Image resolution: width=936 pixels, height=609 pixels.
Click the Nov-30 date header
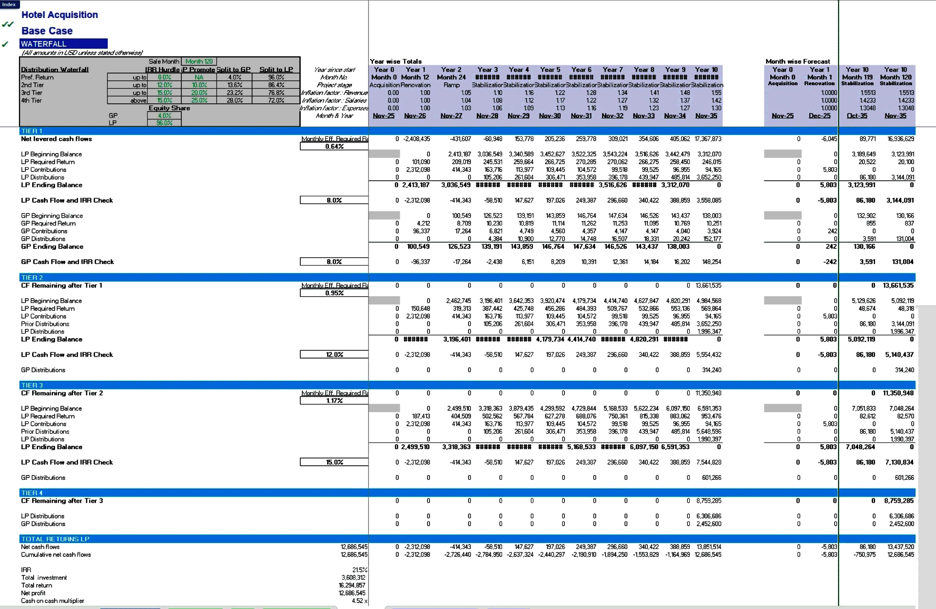tap(550, 115)
